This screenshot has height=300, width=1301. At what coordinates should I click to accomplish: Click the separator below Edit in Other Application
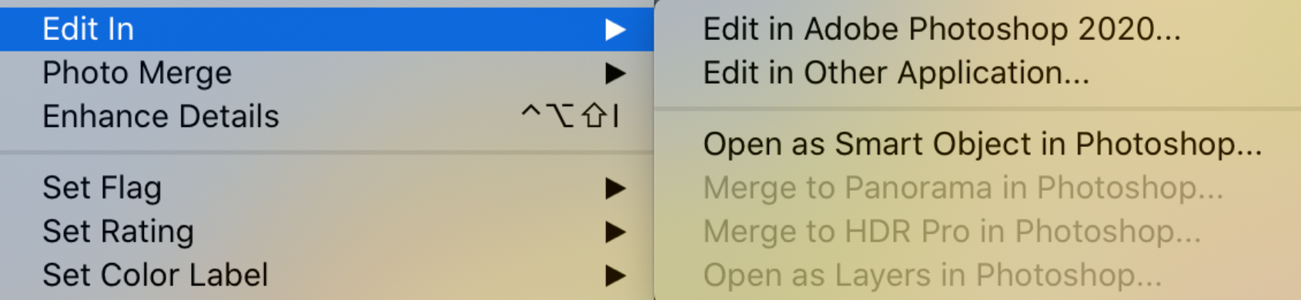coord(978,109)
